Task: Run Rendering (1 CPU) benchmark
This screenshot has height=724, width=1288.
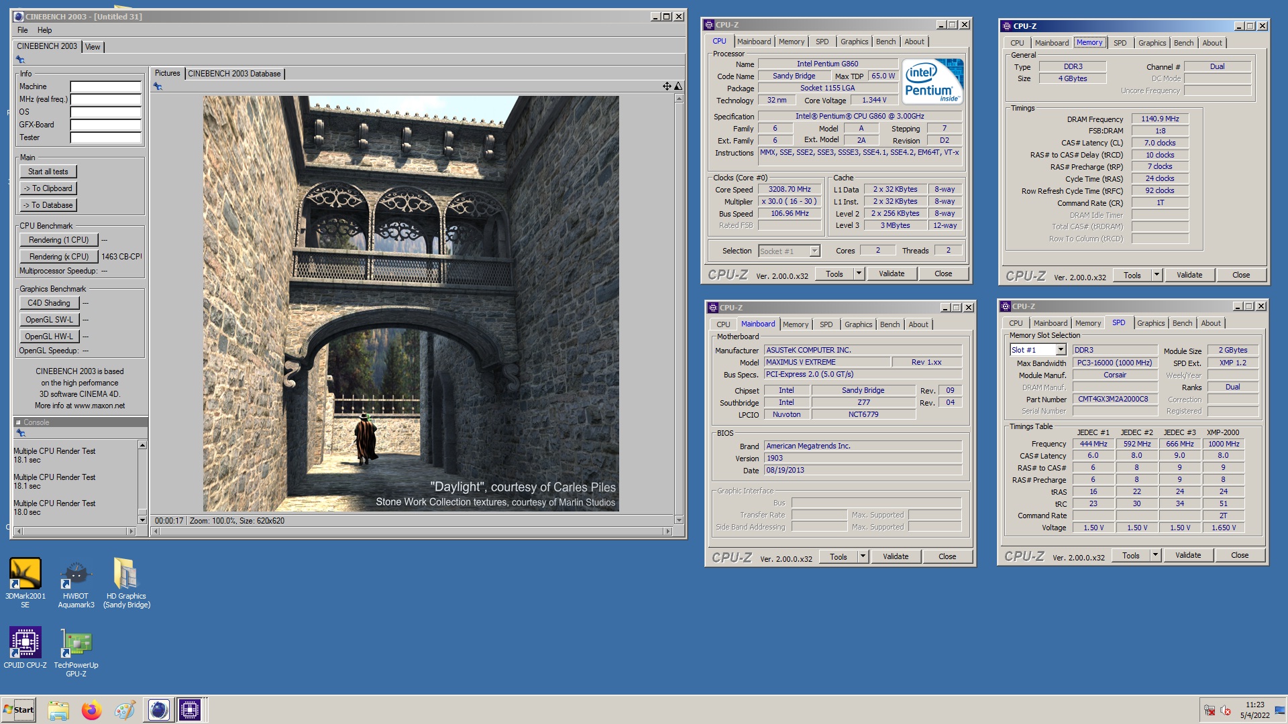Action: (58, 240)
